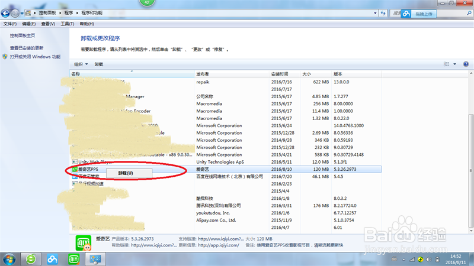Click the 622 MB size cell
The width and height of the screenshot is (474, 266).
321,82
